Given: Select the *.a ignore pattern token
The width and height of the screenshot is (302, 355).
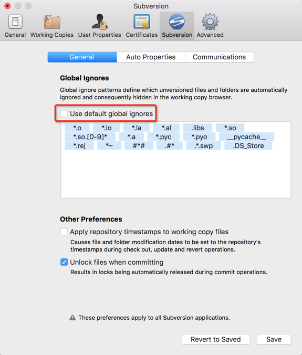Looking at the screenshot, I should 131,137.
